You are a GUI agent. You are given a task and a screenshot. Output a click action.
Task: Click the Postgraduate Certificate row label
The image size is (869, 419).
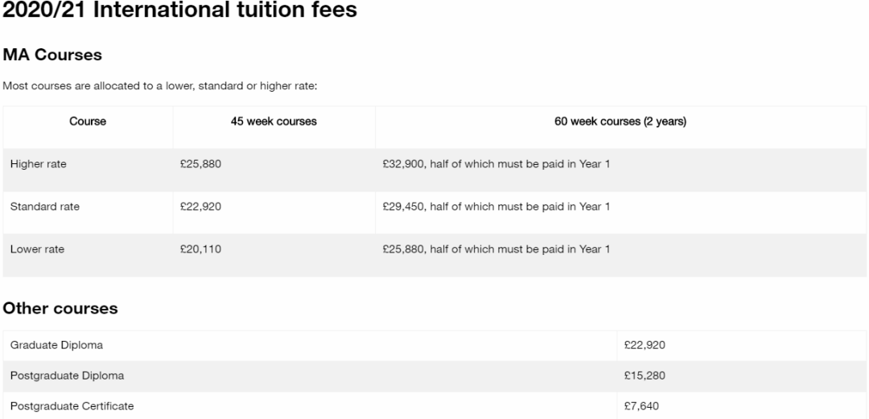coord(72,405)
